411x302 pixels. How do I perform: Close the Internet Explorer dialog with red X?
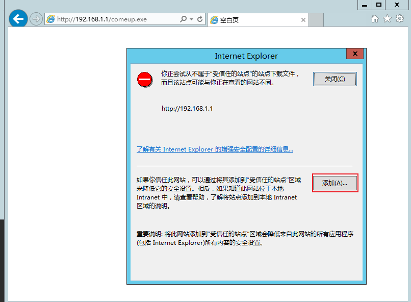click(355, 54)
